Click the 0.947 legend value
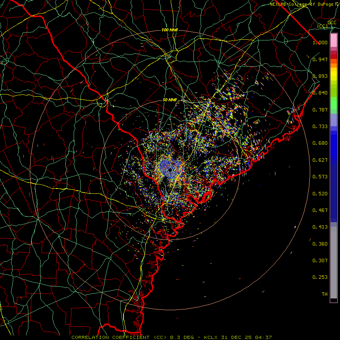Image resolution: width=340 pixels, height=340 pixels. click(x=320, y=59)
